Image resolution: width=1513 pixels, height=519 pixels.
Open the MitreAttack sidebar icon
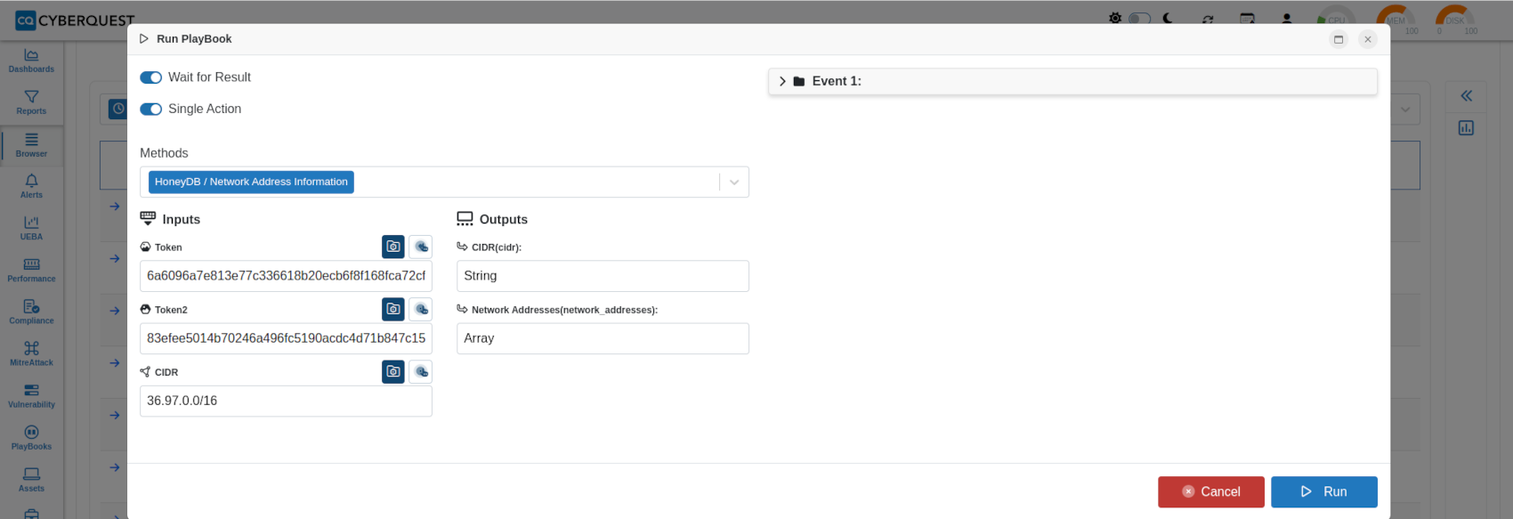(31, 353)
